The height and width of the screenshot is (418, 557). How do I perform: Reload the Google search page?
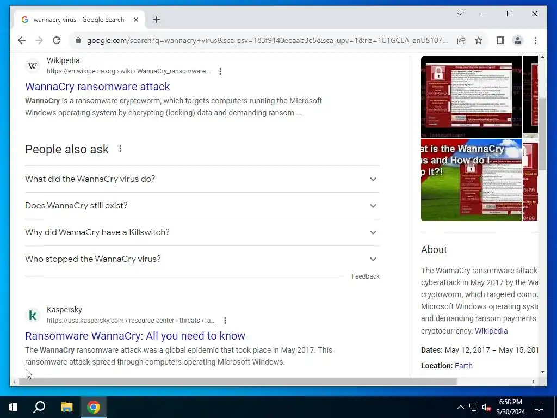point(57,40)
